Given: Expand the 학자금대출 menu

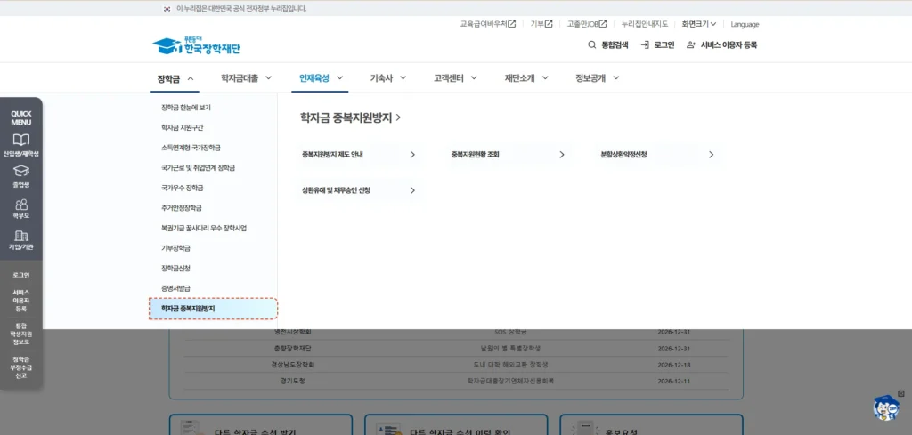Looking at the screenshot, I should [x=247, y=77].
